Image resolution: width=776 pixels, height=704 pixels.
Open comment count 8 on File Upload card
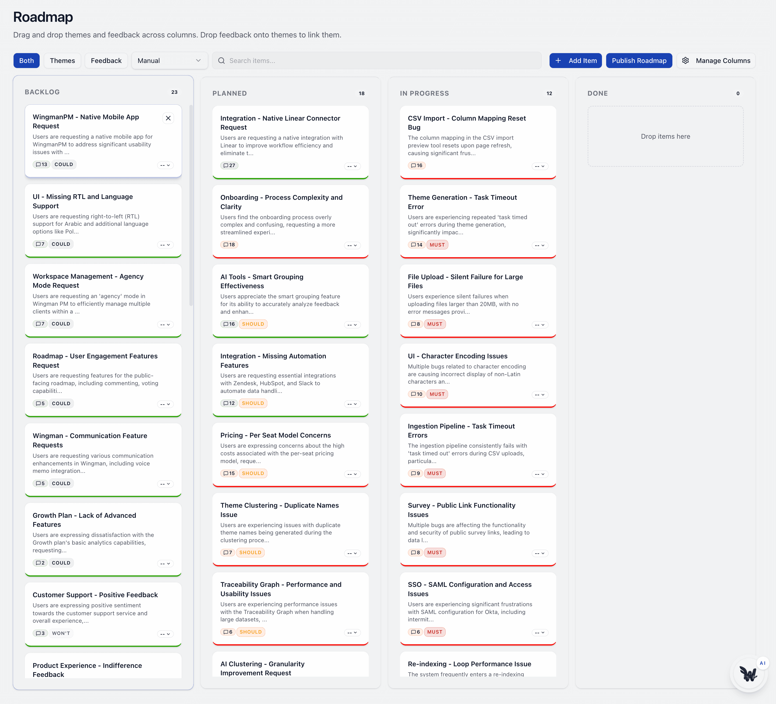click(x=416, y=324)
